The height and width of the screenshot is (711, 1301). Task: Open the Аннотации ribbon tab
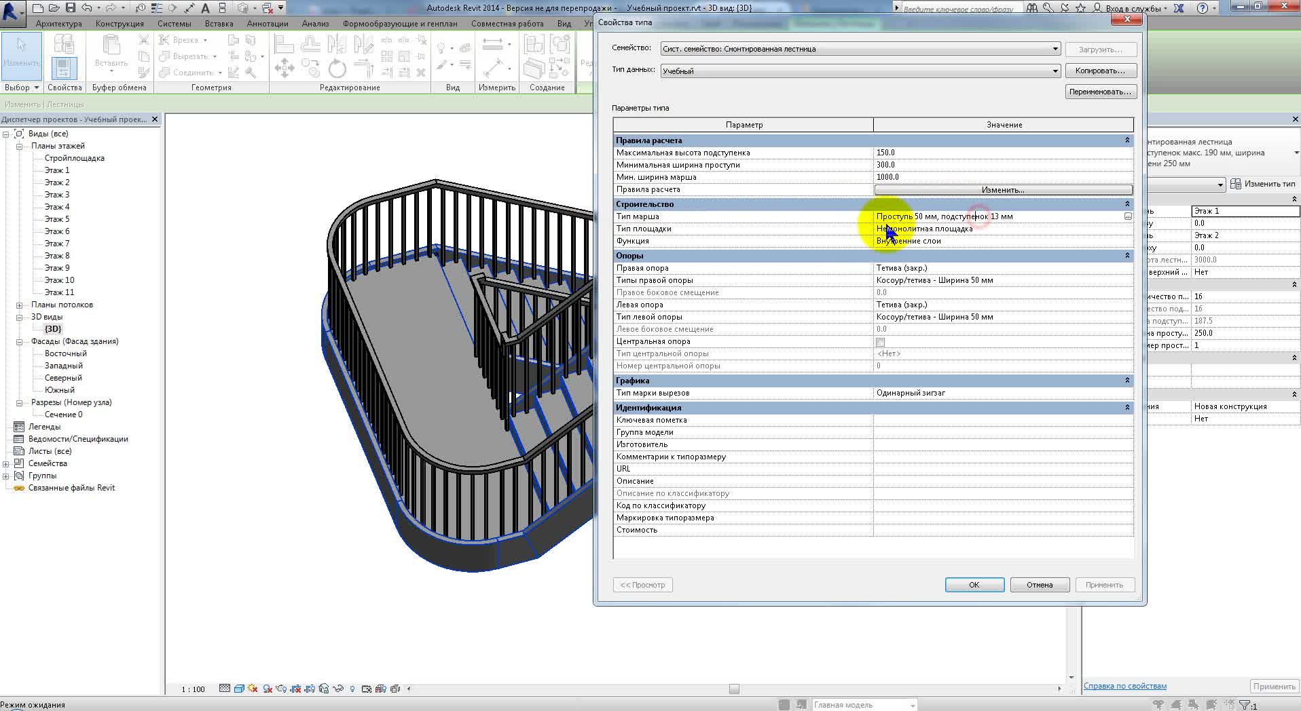click(268, 23)
